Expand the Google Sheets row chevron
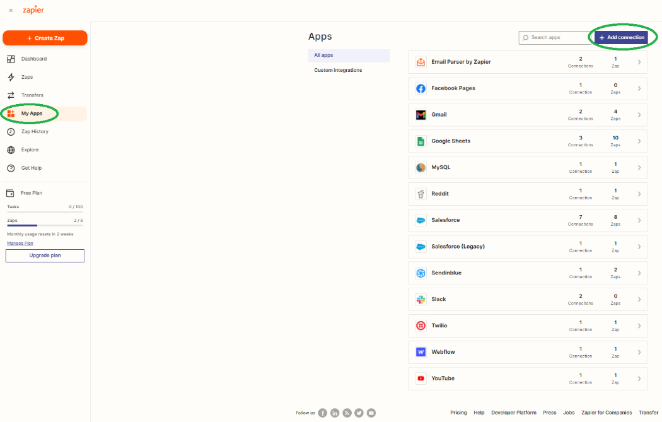The width and height of the screenshot is (662, 422). pyautogui.click(x=639, y=141)
